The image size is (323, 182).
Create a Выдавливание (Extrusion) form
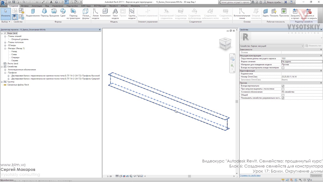tap(33, 13)
